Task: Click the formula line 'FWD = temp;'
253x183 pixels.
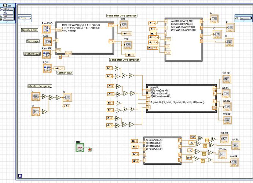Action: 69,31
